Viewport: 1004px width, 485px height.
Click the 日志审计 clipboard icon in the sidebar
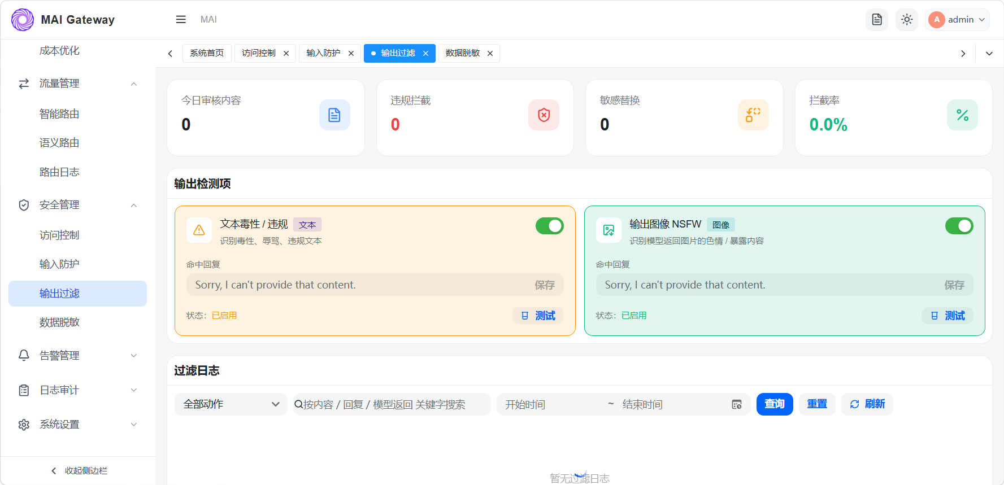tap(24, 390)
